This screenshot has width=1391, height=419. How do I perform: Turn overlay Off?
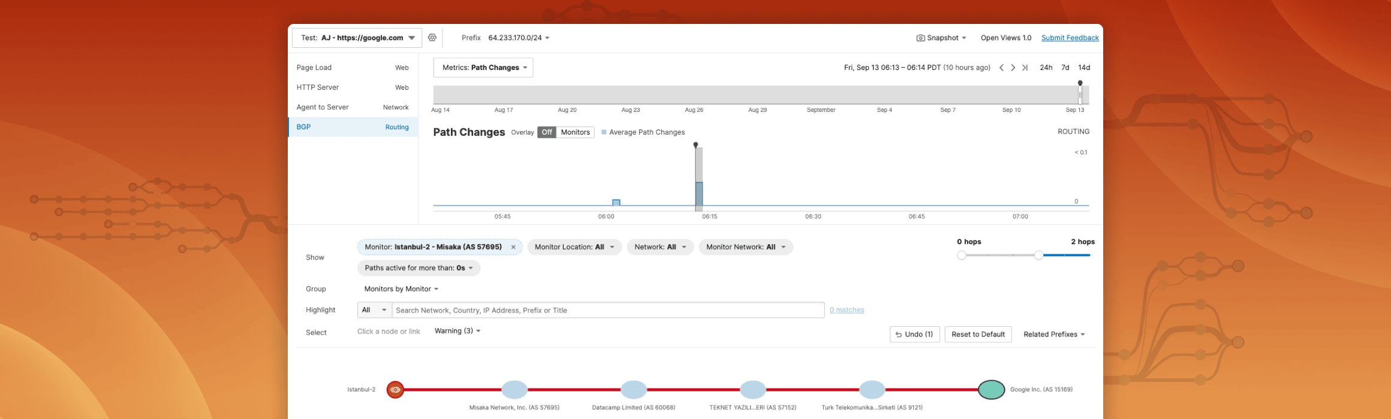(x=547, y=132)
